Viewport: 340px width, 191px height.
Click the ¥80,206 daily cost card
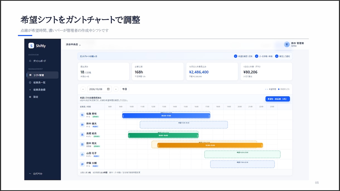click(266, 71)
